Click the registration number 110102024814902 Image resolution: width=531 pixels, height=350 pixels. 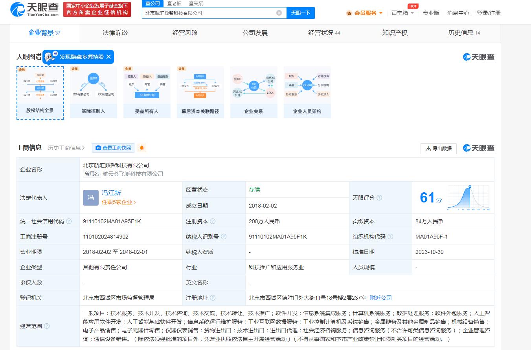[106, 237]
